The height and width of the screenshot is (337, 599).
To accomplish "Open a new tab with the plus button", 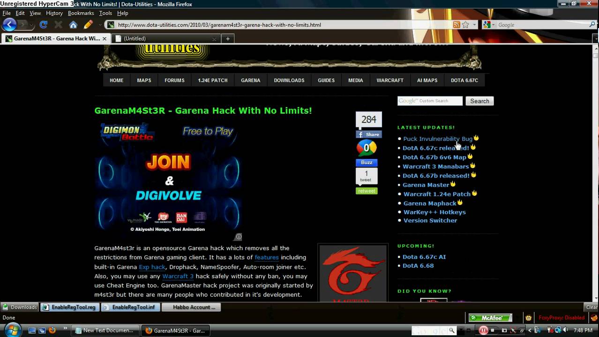I will 228,38.
